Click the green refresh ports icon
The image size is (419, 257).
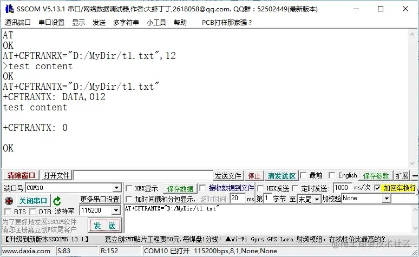57,201
